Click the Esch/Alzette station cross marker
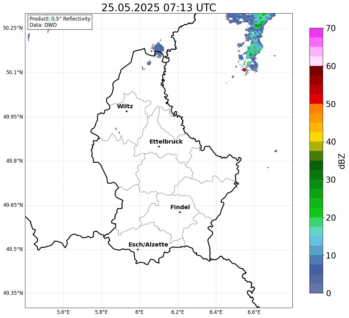This screenshot has width=349, height=318. (138, 249)
